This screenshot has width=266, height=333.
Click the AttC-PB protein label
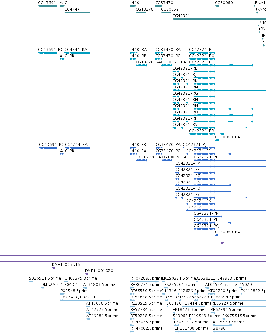[67, 151]
